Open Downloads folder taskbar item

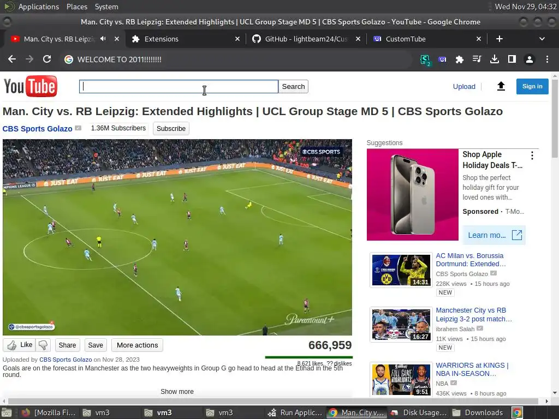click(479, 412)
